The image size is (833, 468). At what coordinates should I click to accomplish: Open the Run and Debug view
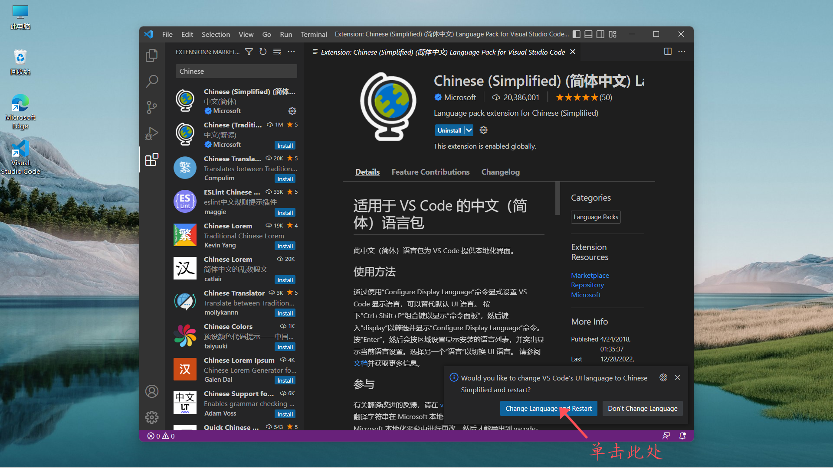(151, 133)
